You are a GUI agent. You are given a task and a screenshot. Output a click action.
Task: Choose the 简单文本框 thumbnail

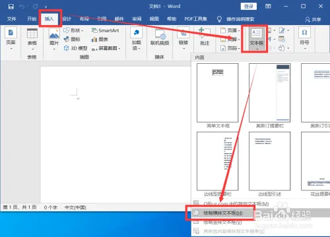pos(218,93)
